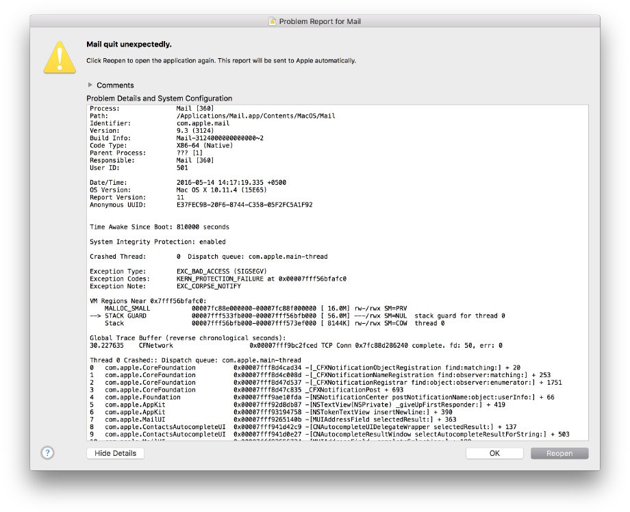The height and width of the screenshot is (512, 630).
Task: Click stack frame 3 _CFXNotificationPost
Action: click(247, 390)
